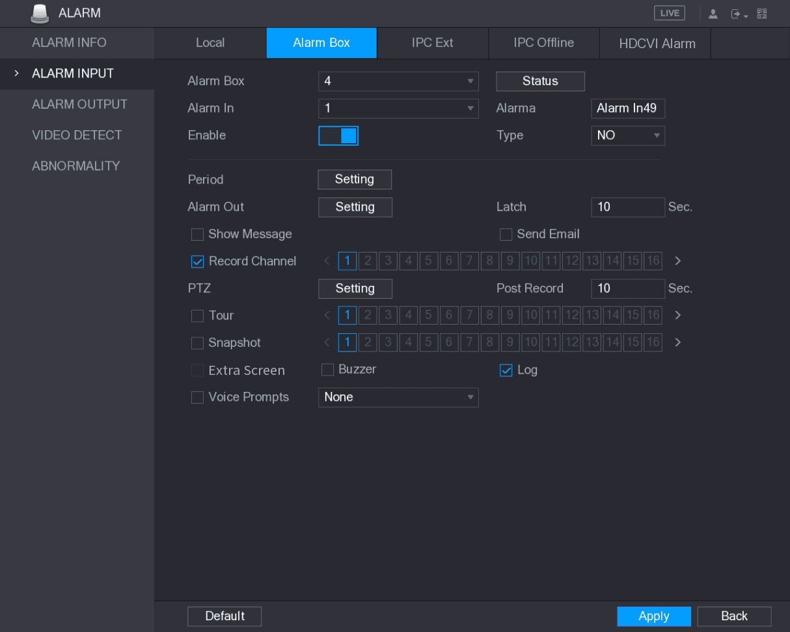Viewport: 790px width, 632px height.
Task: Go to VIDEO DETECT section
Action: coord(77,135)
